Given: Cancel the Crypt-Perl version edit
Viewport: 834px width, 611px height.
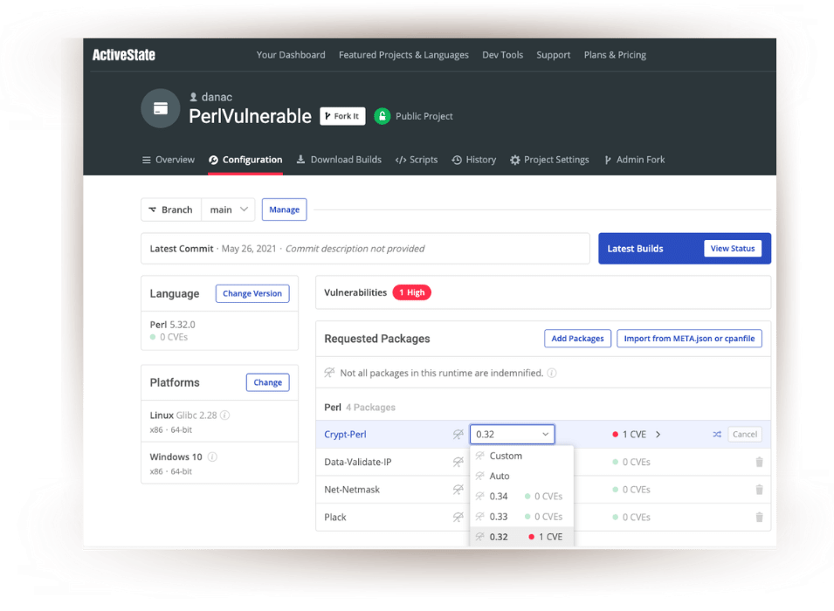Looking at the screenshot, I should [745, 435].
